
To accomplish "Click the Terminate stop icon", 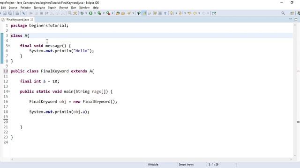I will [41, 14].
